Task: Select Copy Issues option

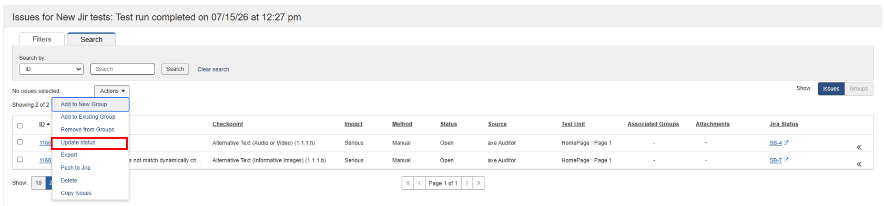Action: coord(90,193)
